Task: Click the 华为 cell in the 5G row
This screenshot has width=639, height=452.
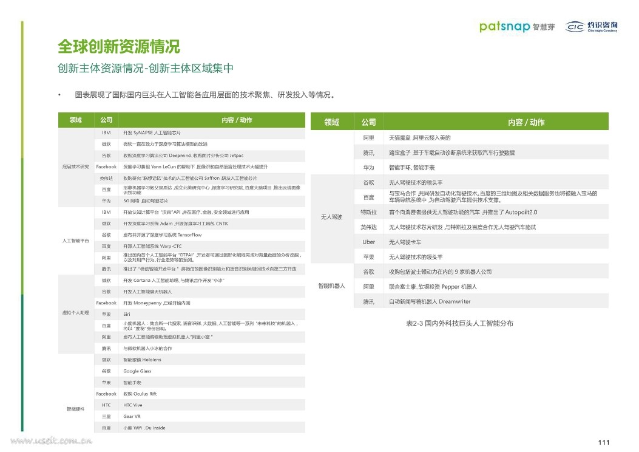Action: pyautogui.click(x=106, y=201)
